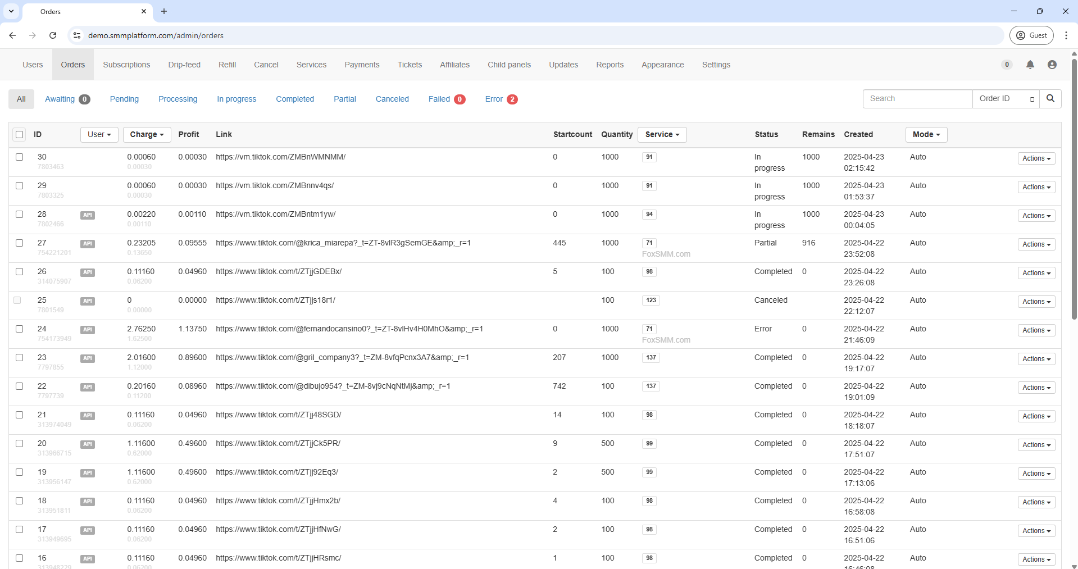Check the box for order 27

point(20,243)
